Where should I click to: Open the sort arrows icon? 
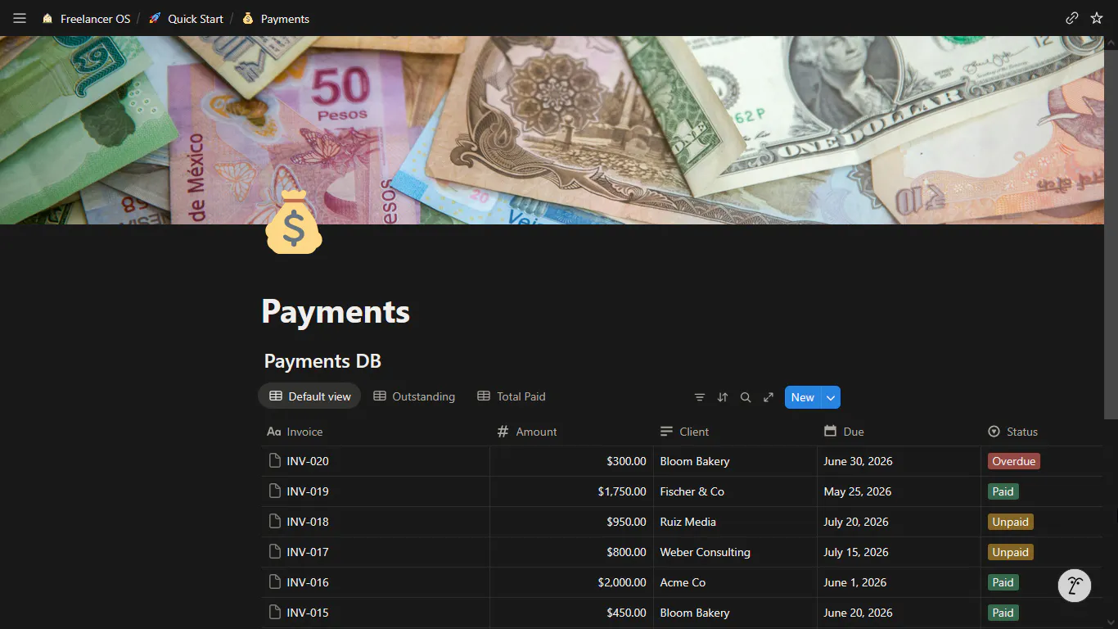pyautogui.click(x=723, y=397)
